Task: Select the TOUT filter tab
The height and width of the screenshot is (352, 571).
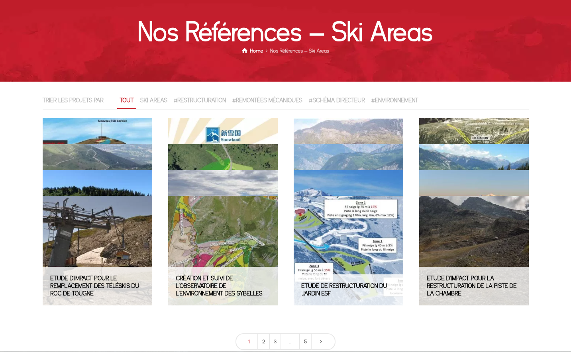Action: pos(127,100)
